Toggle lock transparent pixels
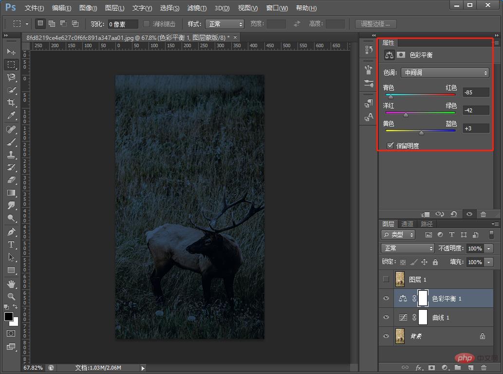 [x=403, y=262]
